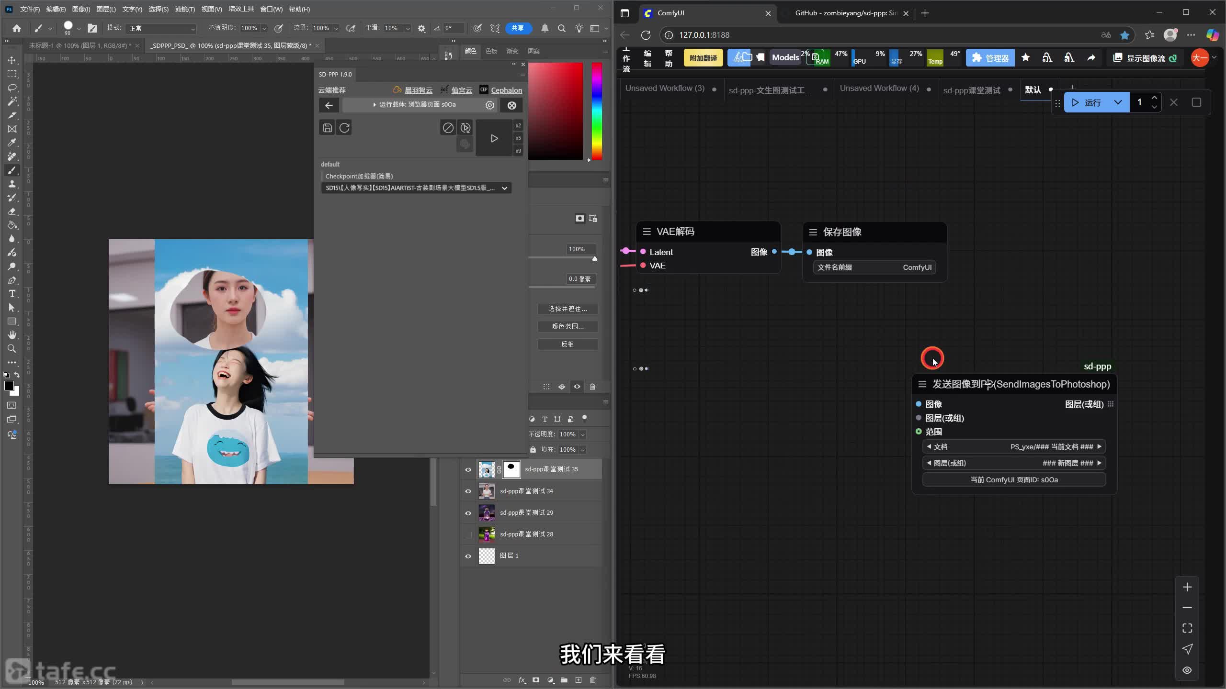1226x689 pixels.
Task: Show hidden layer sd-ppp课堂测试 28
Action: point(468,534)
